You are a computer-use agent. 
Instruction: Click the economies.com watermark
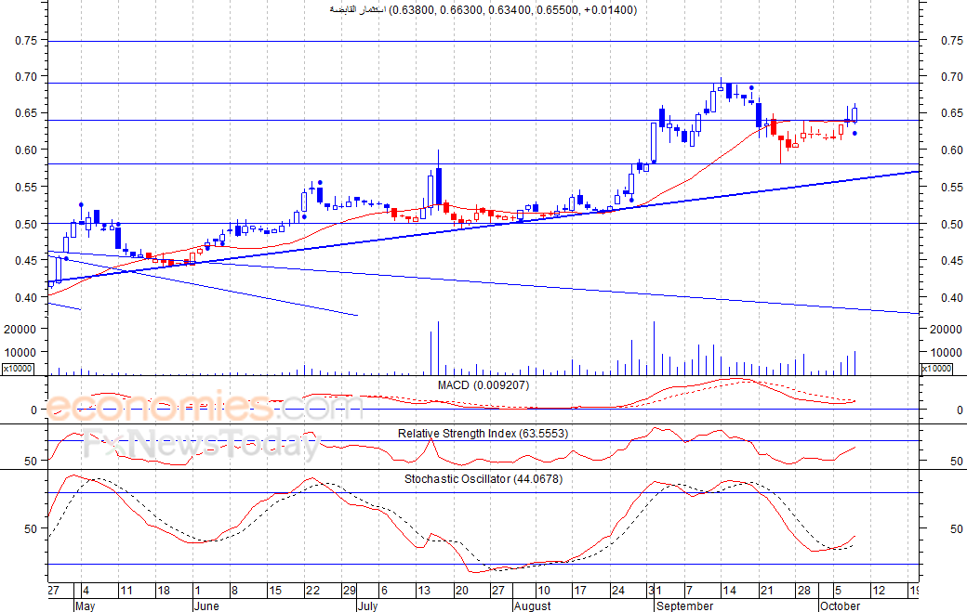(205, 407)
